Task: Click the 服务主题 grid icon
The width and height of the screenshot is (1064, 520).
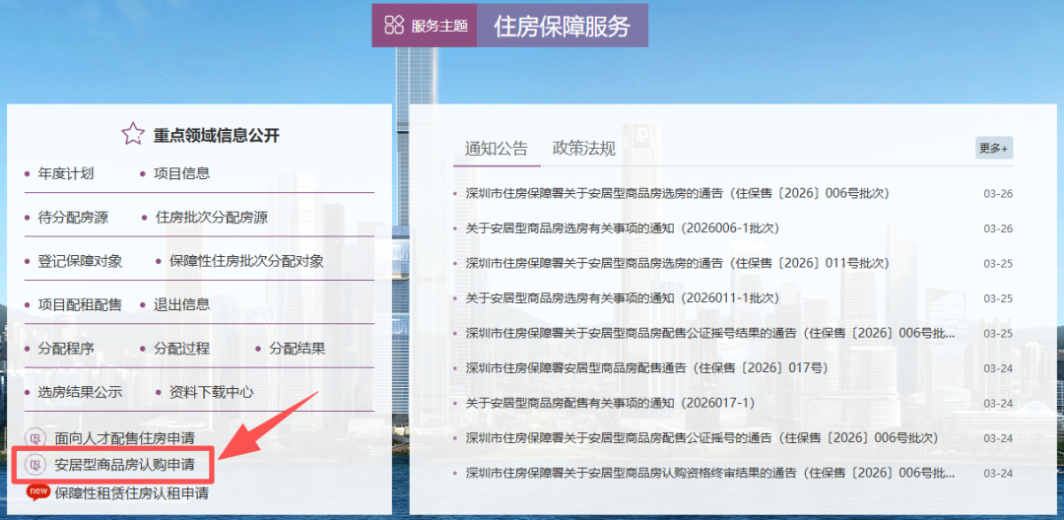Action: [394, 26]
